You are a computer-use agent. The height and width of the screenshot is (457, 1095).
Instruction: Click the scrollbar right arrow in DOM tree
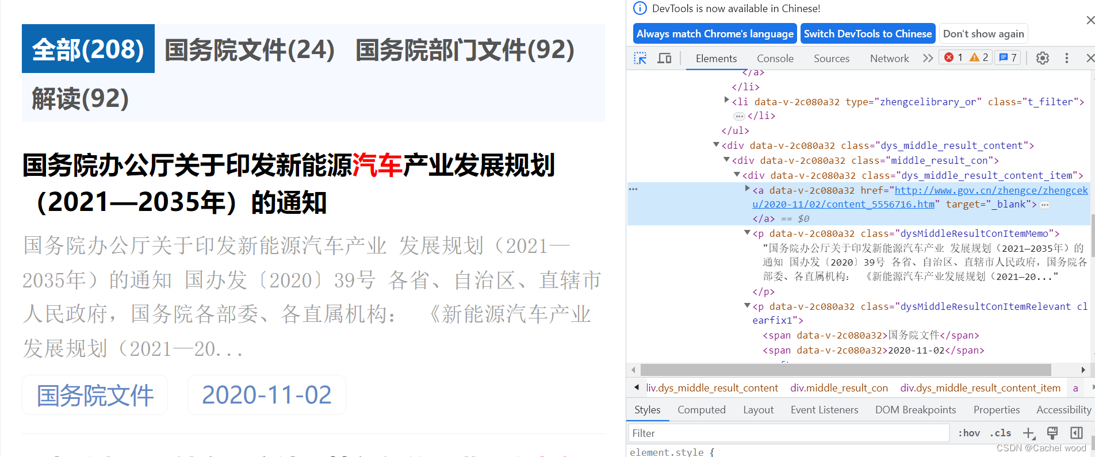(x=1083, y=370)
